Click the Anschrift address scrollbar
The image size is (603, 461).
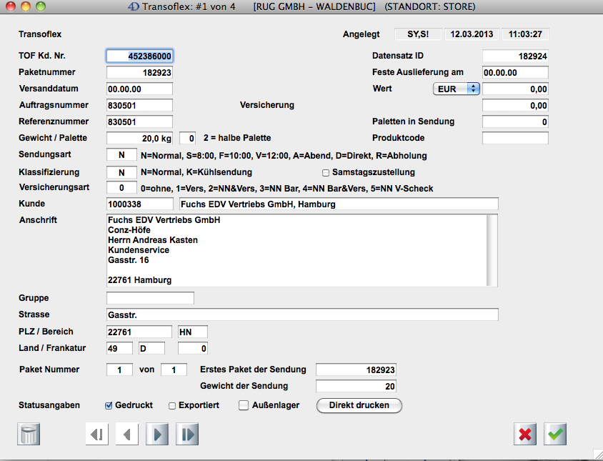click(492, 250)
